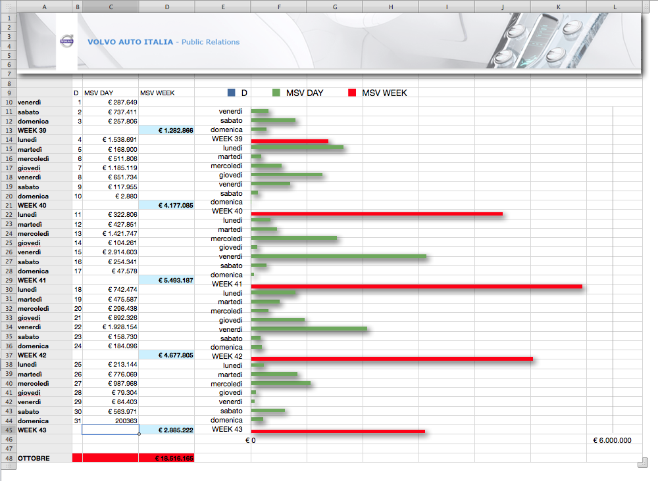Click the blue D legend swatch
The height and width of the screenshot is (481, 658).
click(x=232, y=93)
